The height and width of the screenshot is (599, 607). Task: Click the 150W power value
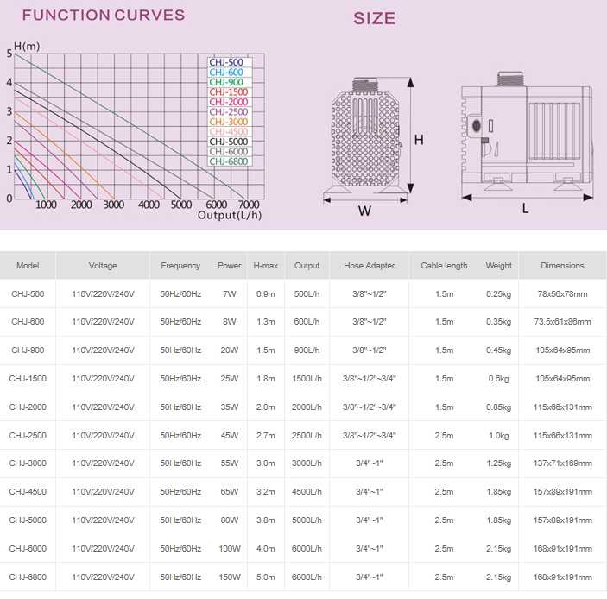229,577
